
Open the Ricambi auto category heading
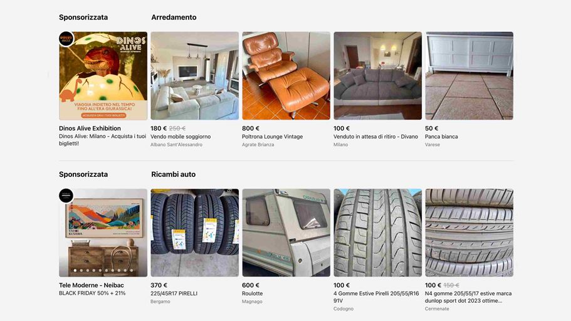click(x=174, y=174)
